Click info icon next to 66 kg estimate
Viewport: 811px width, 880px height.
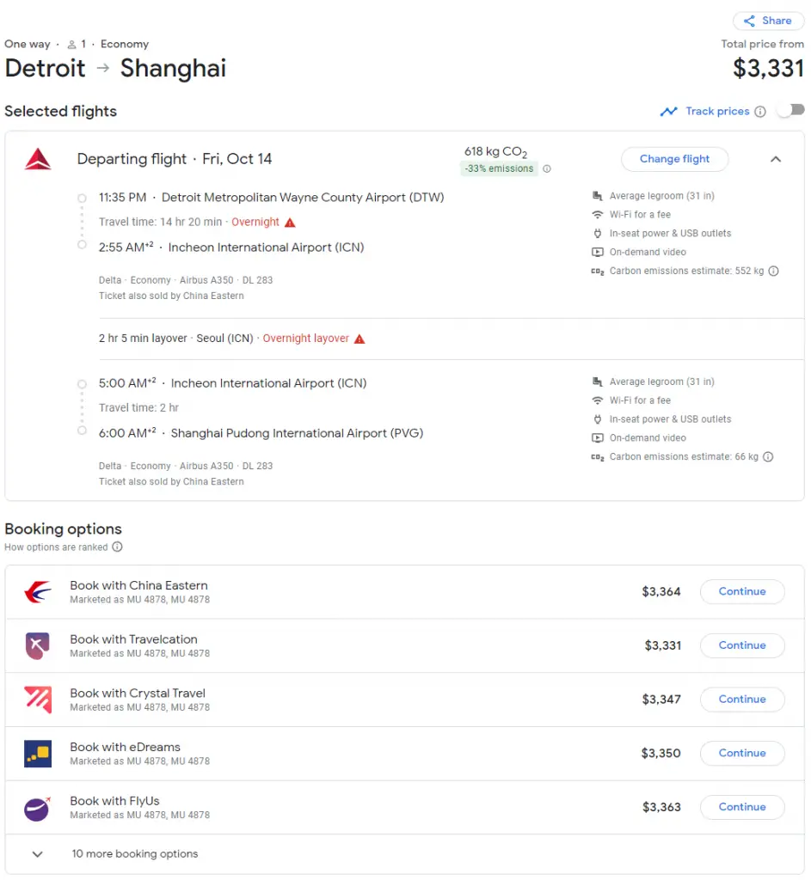[x=768, y=457]
